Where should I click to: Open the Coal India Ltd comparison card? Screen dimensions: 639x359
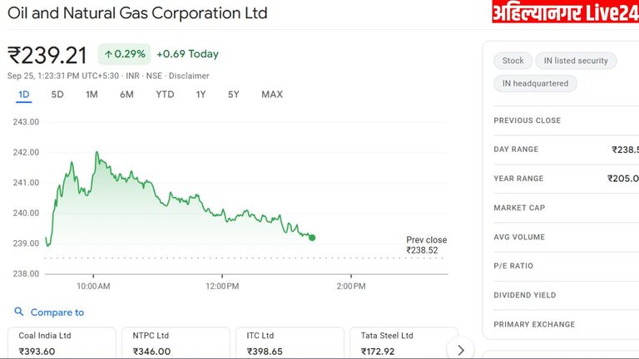[62, 342]
